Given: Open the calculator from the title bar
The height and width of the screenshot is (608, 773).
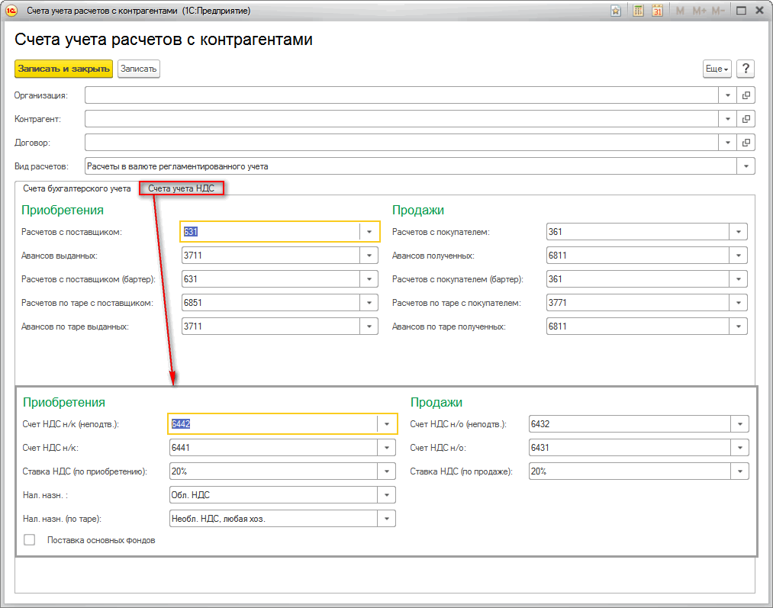Looking at the screenshot, I should point(637,11).
